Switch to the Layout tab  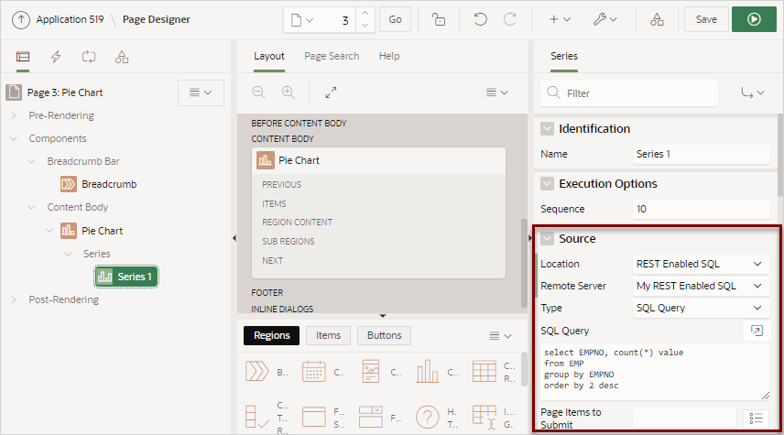tap(269, 56)
